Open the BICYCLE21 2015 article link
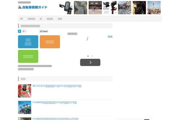 coord(57,86)
